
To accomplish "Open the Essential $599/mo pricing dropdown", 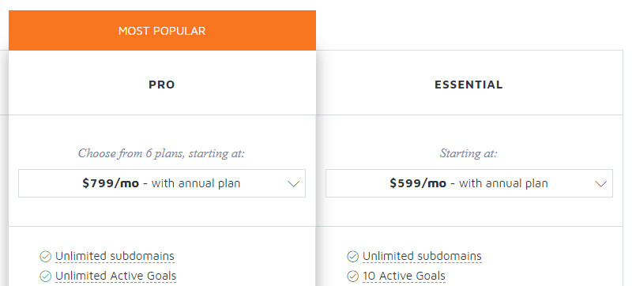I will point(469,183).
